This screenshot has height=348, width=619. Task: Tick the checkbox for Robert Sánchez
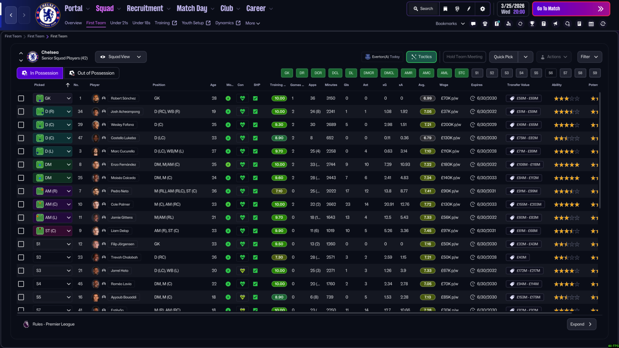pyautogui.click(x=21, y=98)
